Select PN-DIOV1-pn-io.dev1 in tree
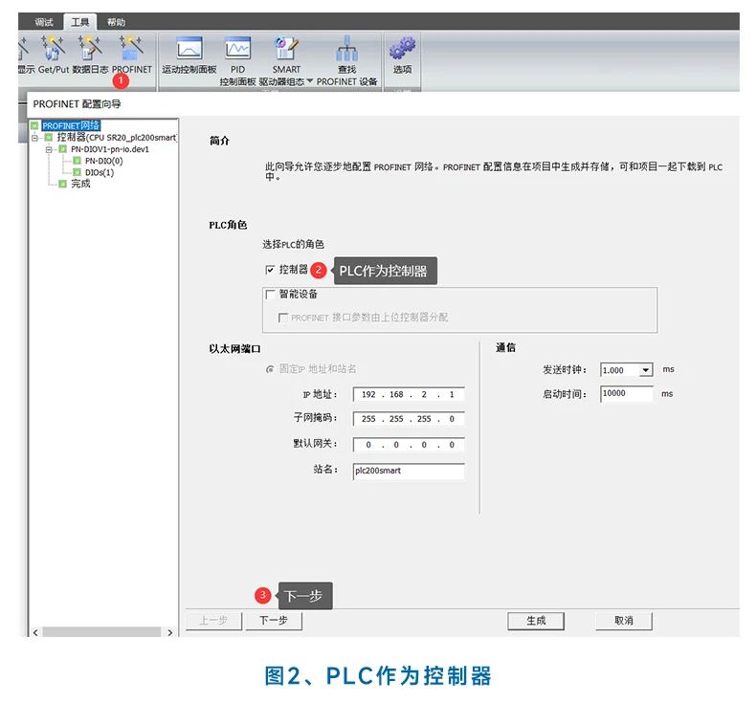This screenshot has width=756, height=703. coord(110,149)
